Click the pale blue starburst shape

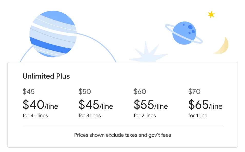[x=147, y=53]
